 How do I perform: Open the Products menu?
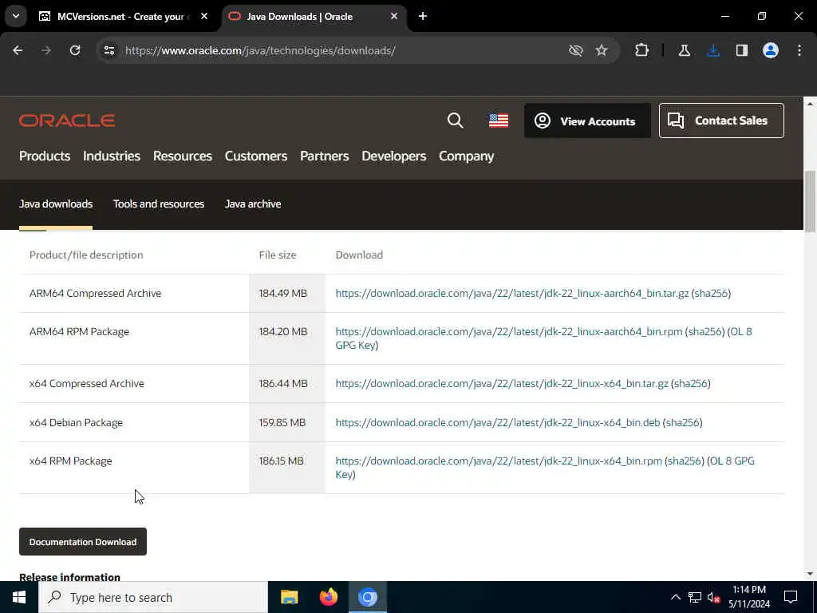tap(45, 156)
